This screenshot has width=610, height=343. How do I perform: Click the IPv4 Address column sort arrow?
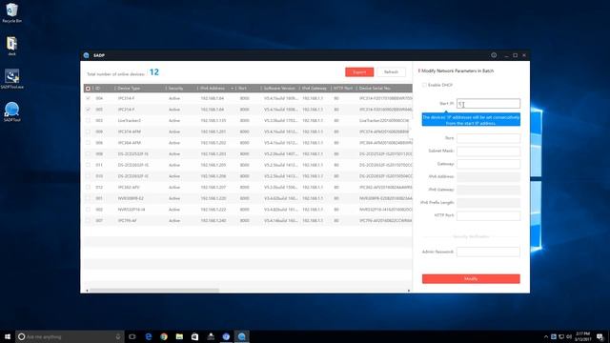[x=233, y=89]
